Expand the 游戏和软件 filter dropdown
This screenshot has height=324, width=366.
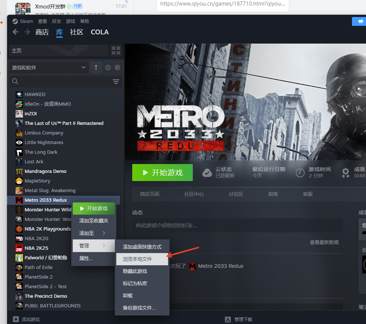tap(49, 68)
